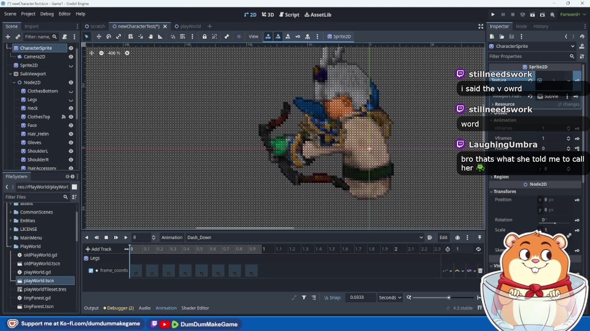This screenshot has width=590, height=331.
Task: Select the Select Mode arrow tool
Action: [87, 36]
